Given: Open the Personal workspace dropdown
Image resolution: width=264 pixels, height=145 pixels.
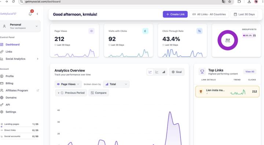Looking at the screenshot, I should coord(20,26).
